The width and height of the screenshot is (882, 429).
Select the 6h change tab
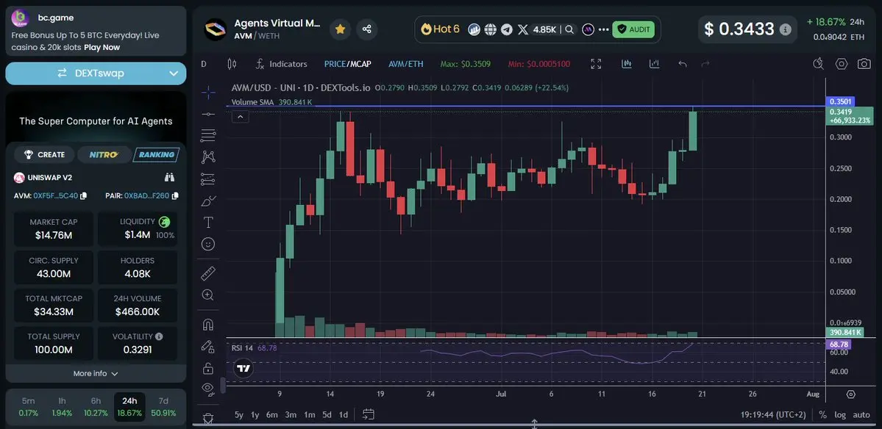click(x=96, y=407)
